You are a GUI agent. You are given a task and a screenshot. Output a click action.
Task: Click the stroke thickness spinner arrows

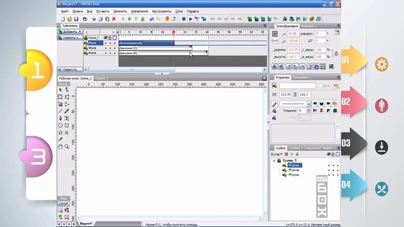(309, 111)
